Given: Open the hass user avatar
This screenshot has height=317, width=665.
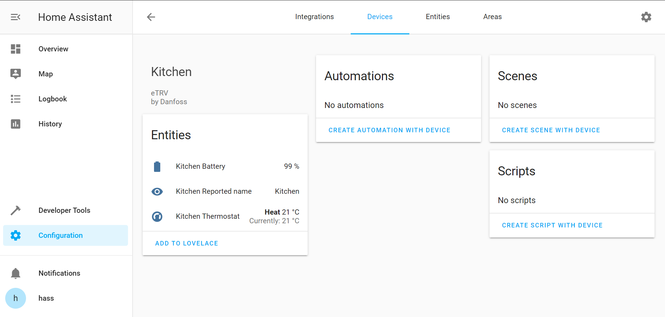Looking at the screenshot, I should 16,298.
